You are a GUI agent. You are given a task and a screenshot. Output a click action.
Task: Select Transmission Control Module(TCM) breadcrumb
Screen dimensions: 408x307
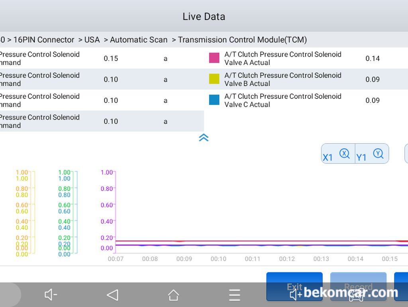coord(242,40)
